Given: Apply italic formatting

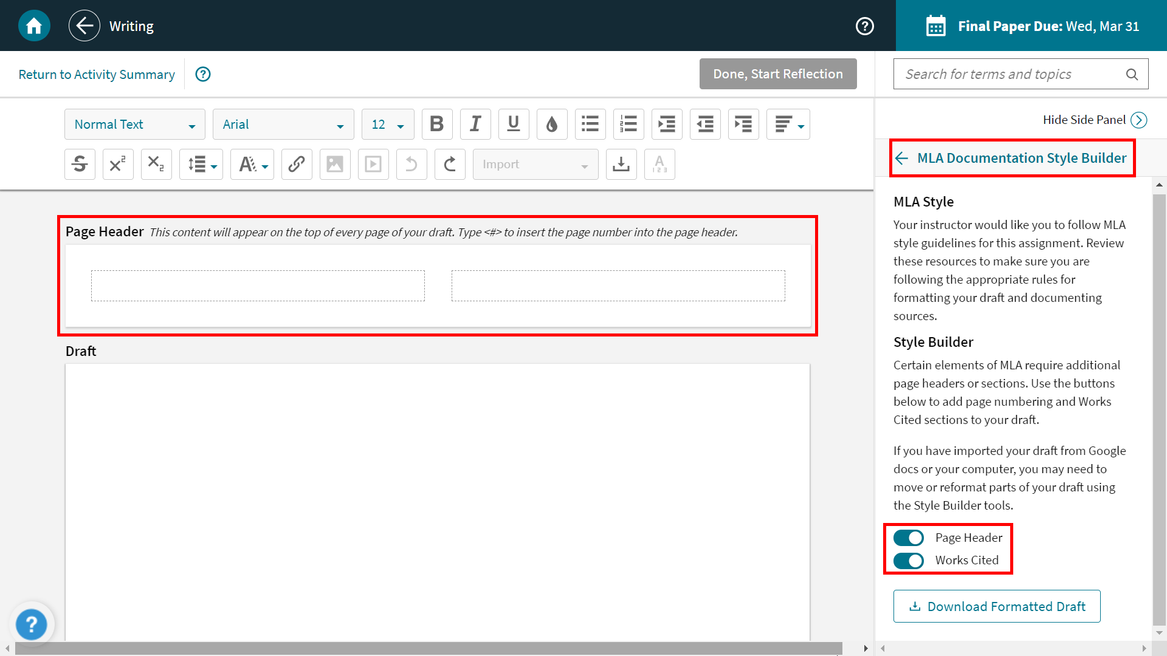Looking at the screenshot, I should (475, 124).
